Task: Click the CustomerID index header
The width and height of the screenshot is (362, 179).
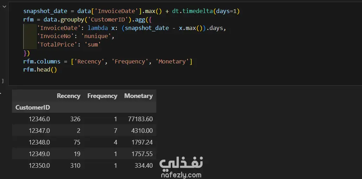Action: [x=33, y=107]
